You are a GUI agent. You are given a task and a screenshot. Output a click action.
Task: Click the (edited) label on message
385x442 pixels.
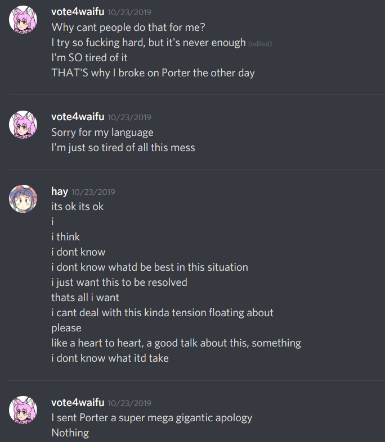coord(260,44)
